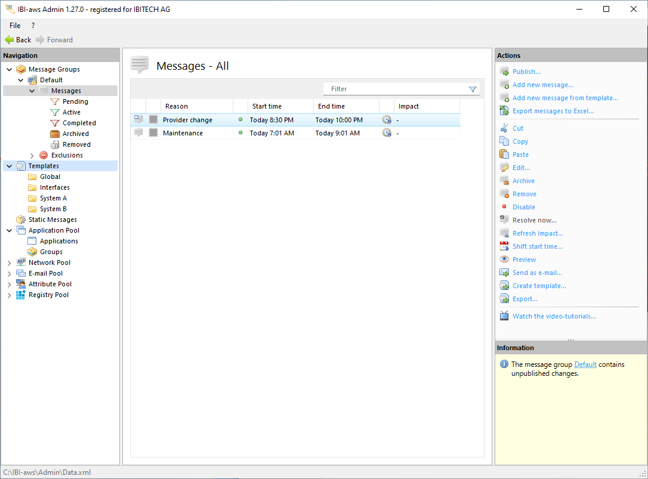
Task: Click into the Filter text field
Action: [x=394, y=89]
